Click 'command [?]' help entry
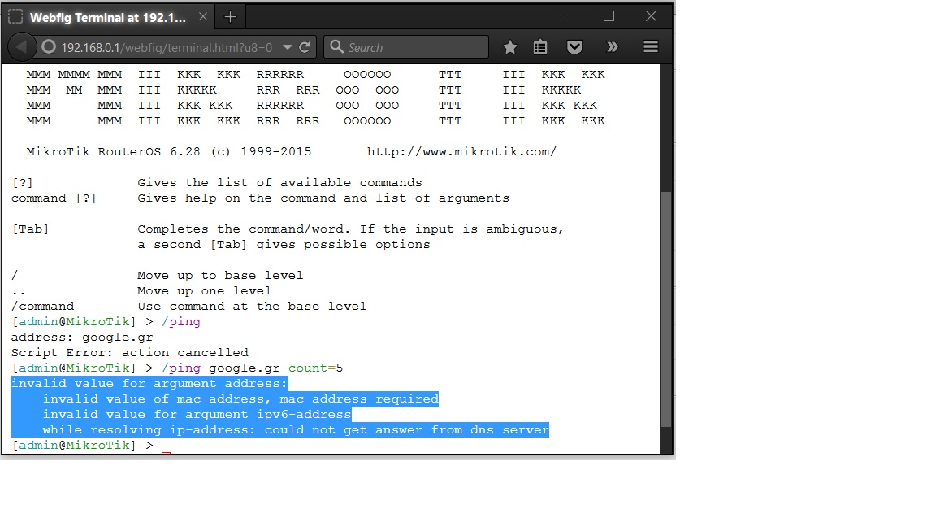The width and height of the screenshot is (936, 527). tap(54, 198)
